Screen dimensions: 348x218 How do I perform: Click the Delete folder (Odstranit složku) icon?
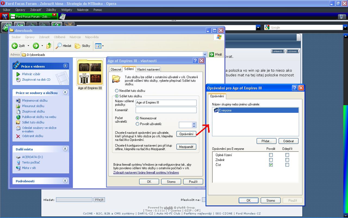coord(18,136)
